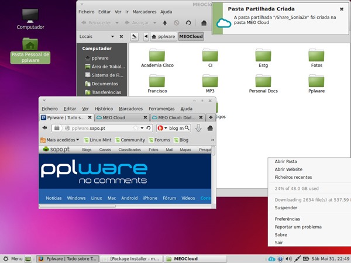The image size is (351, 263).
Task: Open the MP3 folder
Action: pos(210,84)
